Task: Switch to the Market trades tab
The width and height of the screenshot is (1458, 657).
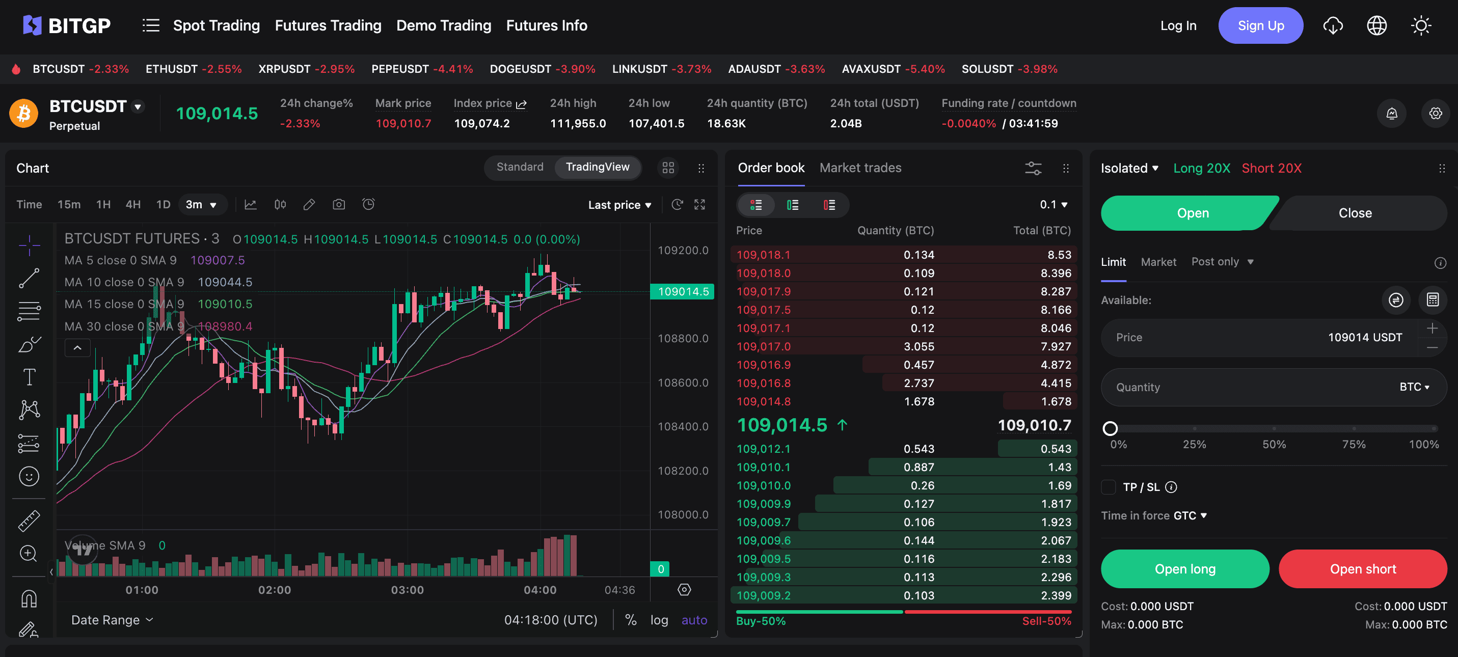Action: point(860,168)
